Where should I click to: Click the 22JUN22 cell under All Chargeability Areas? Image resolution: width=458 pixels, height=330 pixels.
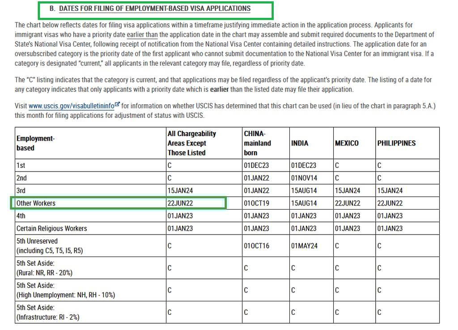pos(180,203)
